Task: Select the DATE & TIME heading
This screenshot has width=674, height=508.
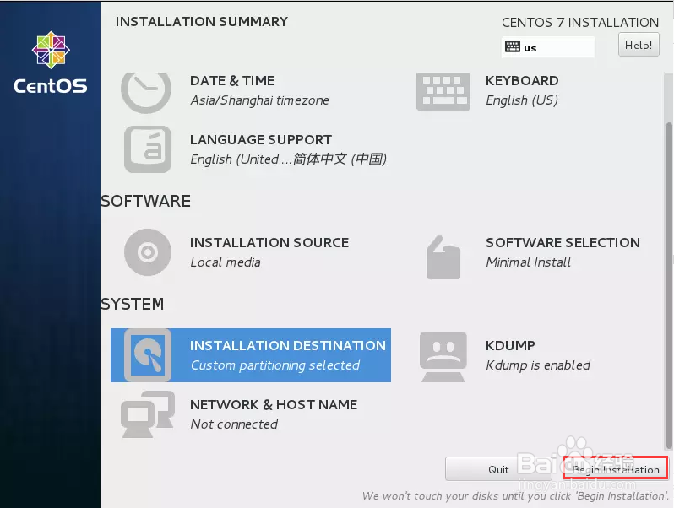Action: point(232,81)
